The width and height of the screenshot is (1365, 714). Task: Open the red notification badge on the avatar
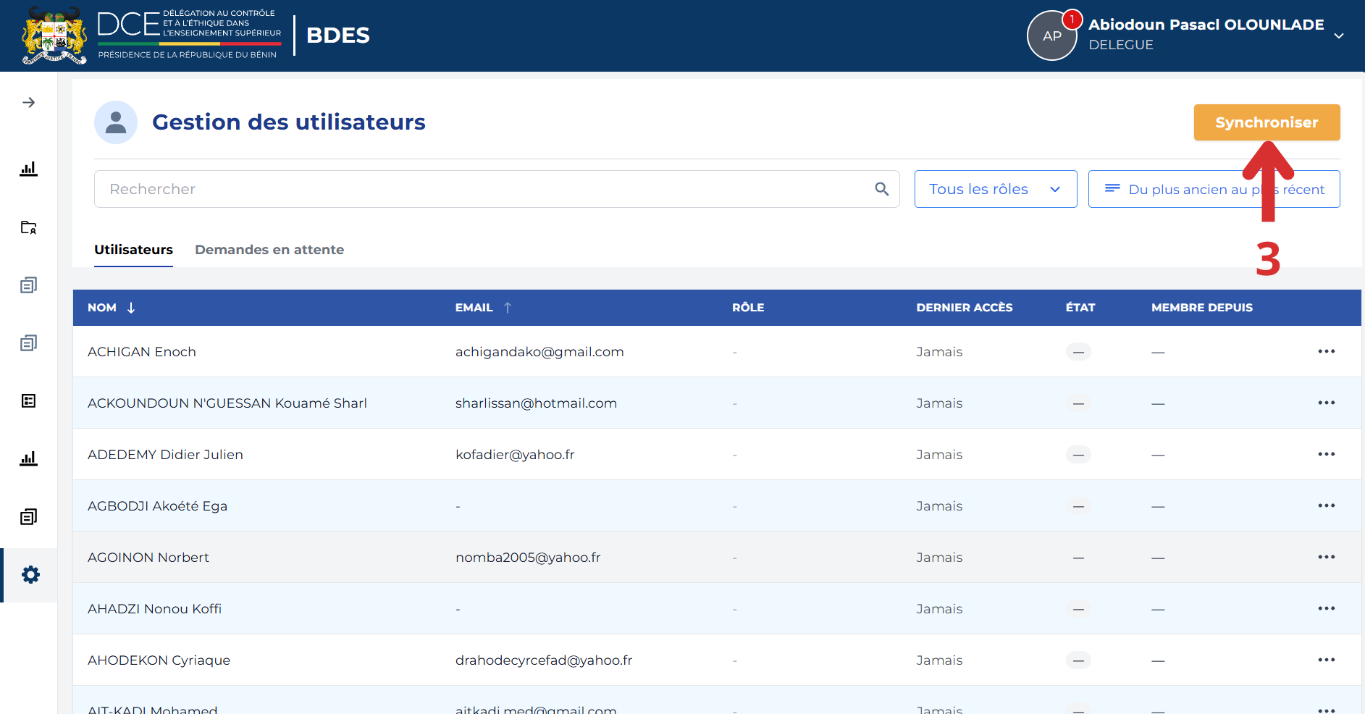pyautogui.click(x=1072, y=20)
